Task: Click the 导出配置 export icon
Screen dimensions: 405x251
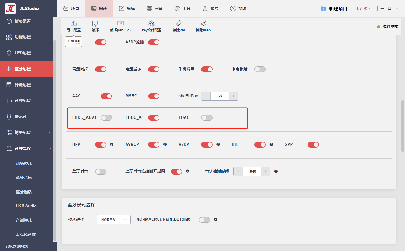Action: pos(74,24)
